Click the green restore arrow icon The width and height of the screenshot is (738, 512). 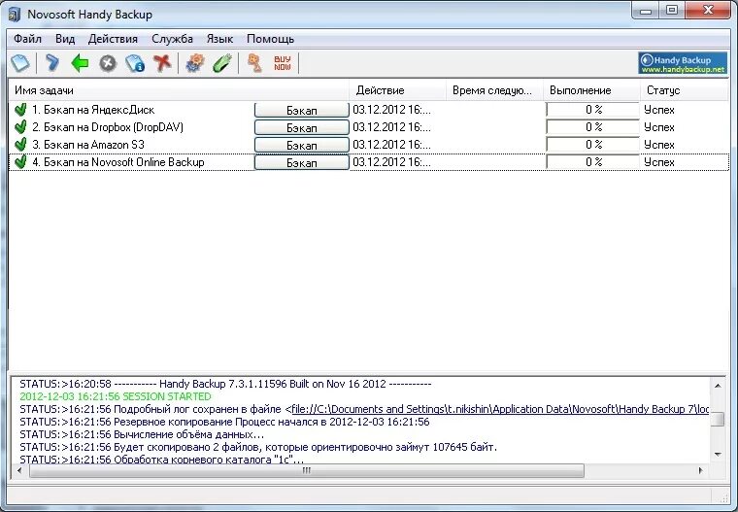[80, 62]
